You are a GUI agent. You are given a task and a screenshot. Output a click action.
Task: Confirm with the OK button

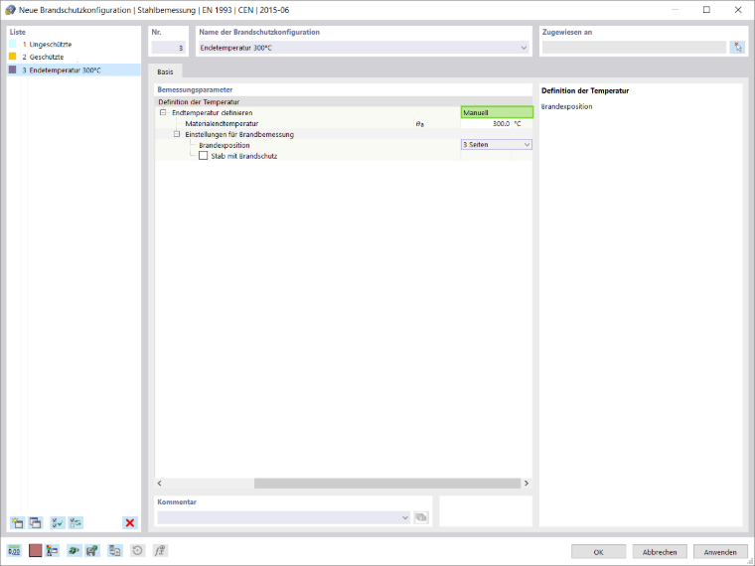(x=598, y=552)
